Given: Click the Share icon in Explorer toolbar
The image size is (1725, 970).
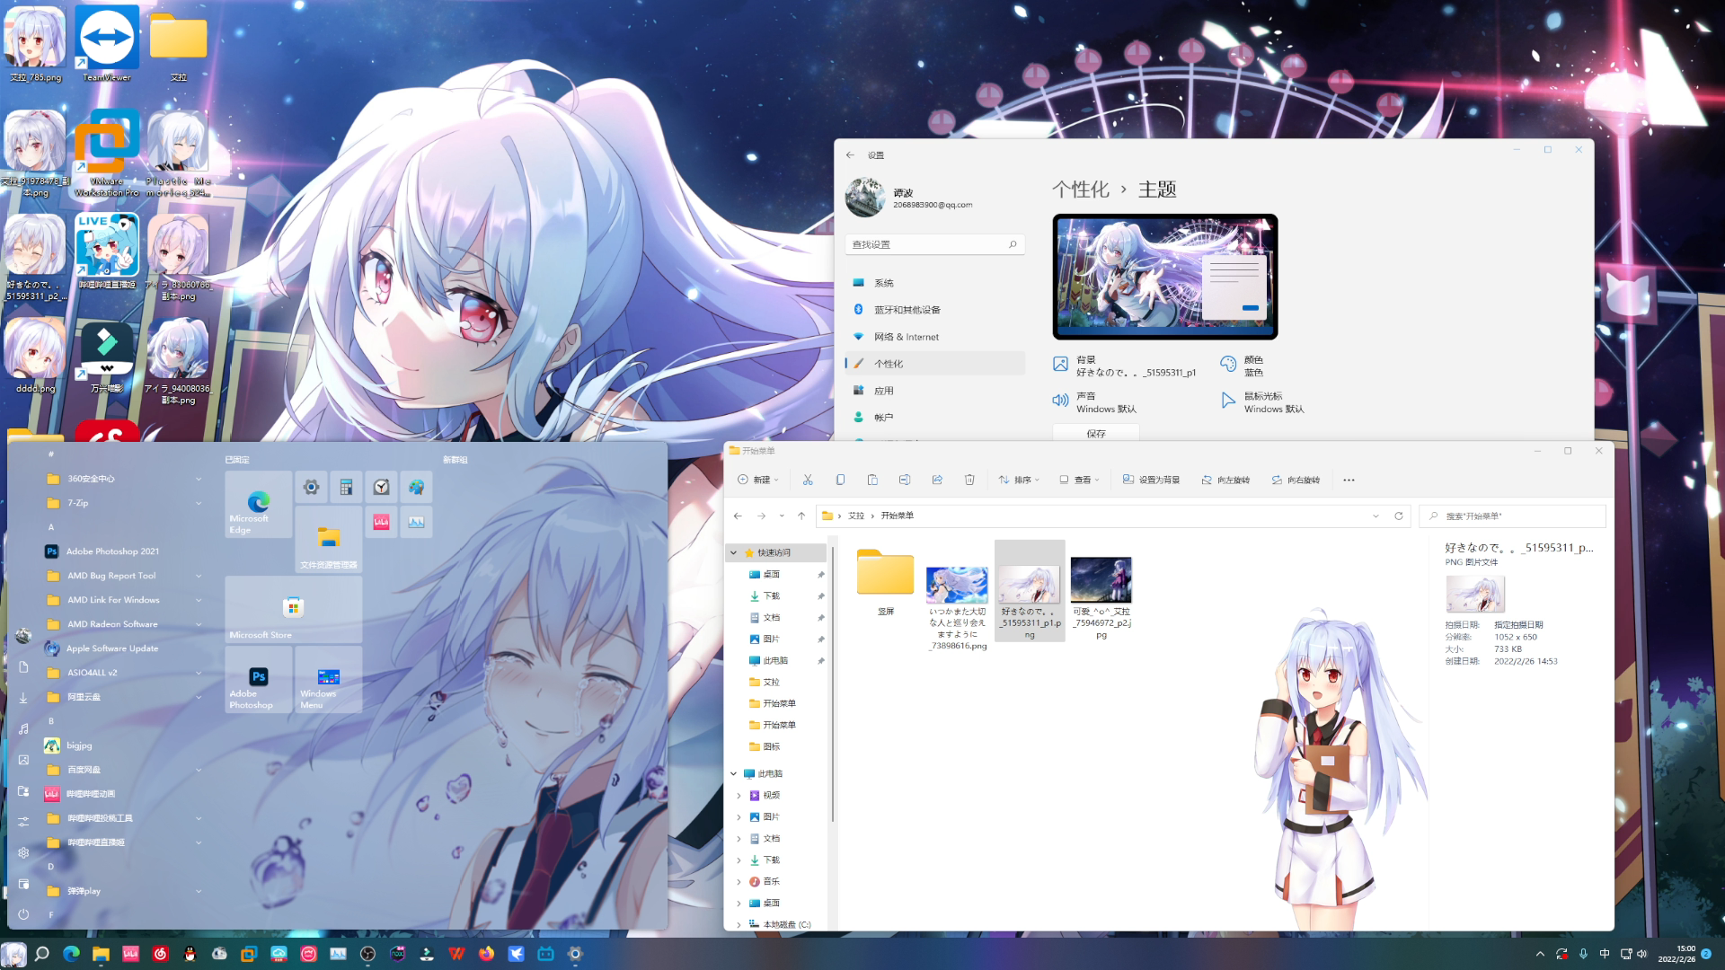Looking at the screenshot, I should pos(937,480).
